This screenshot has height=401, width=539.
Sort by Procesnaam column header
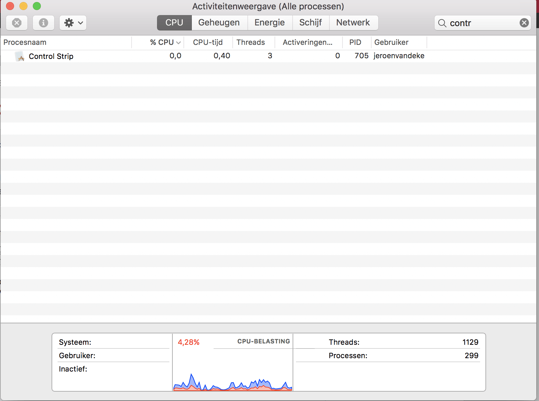(x=66, y=43)
